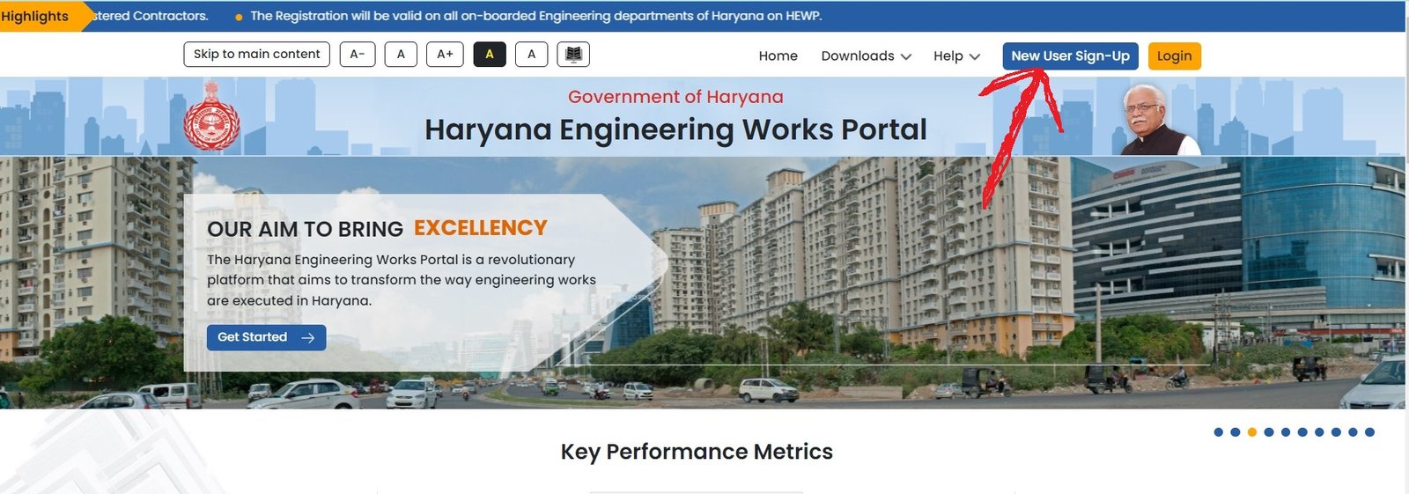Select the active orange carousel dot
The width and height of the screenshot is (1409, 494).
(1252, 432)
